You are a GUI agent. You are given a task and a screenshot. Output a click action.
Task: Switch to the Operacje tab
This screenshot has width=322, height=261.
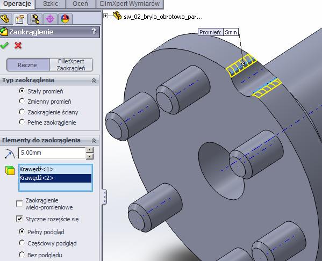[x=17, y=4]
